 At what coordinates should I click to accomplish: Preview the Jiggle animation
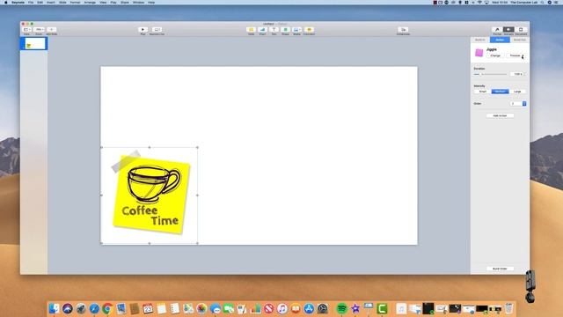pyautogui.click(x=515, y=55)
